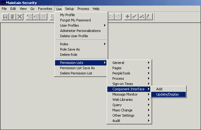Expand Sign-on Times submenu
The width and height of the screenshot is (201, 130).
[129, 84]
